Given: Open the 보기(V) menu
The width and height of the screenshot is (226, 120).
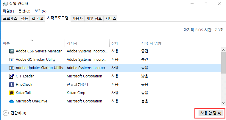Looking at the screenshot, I should [x=40, y=11].
